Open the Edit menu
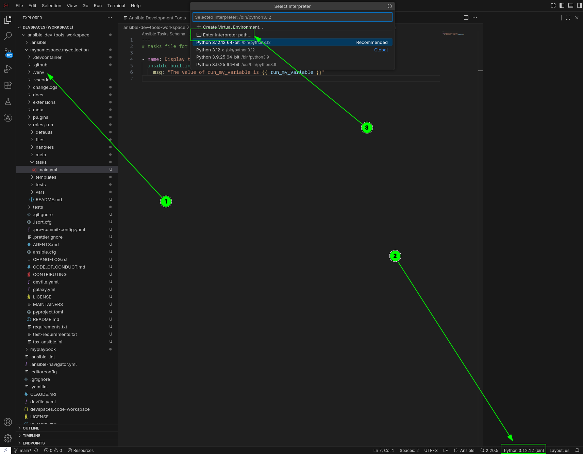Viewport: 583px width, 454px height. click(32, 5)
